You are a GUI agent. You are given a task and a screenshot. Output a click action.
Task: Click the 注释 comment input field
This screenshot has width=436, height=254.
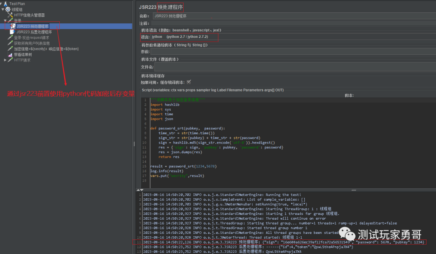(x=293, y=24)
